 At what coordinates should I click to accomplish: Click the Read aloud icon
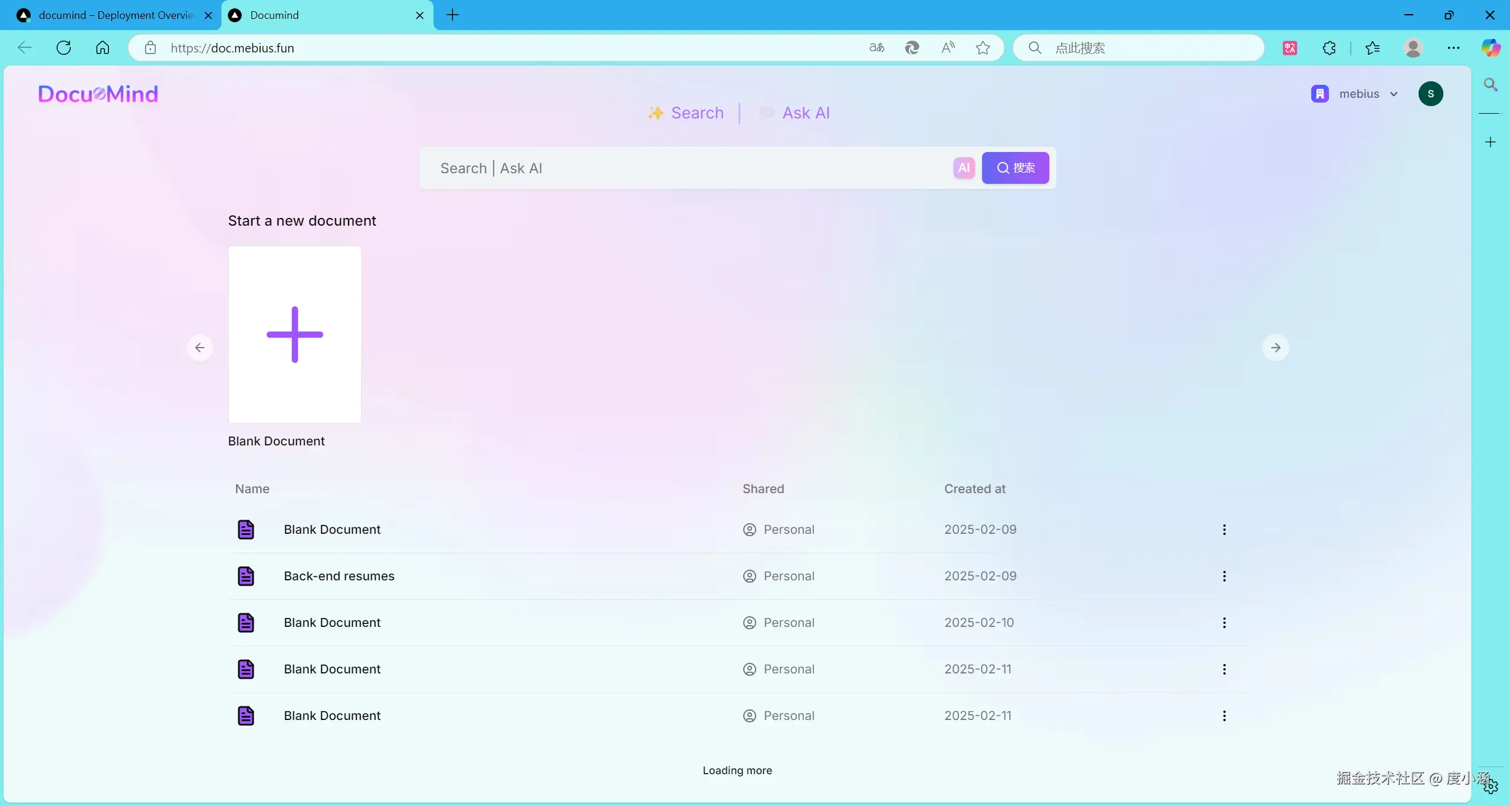[948, 48]
